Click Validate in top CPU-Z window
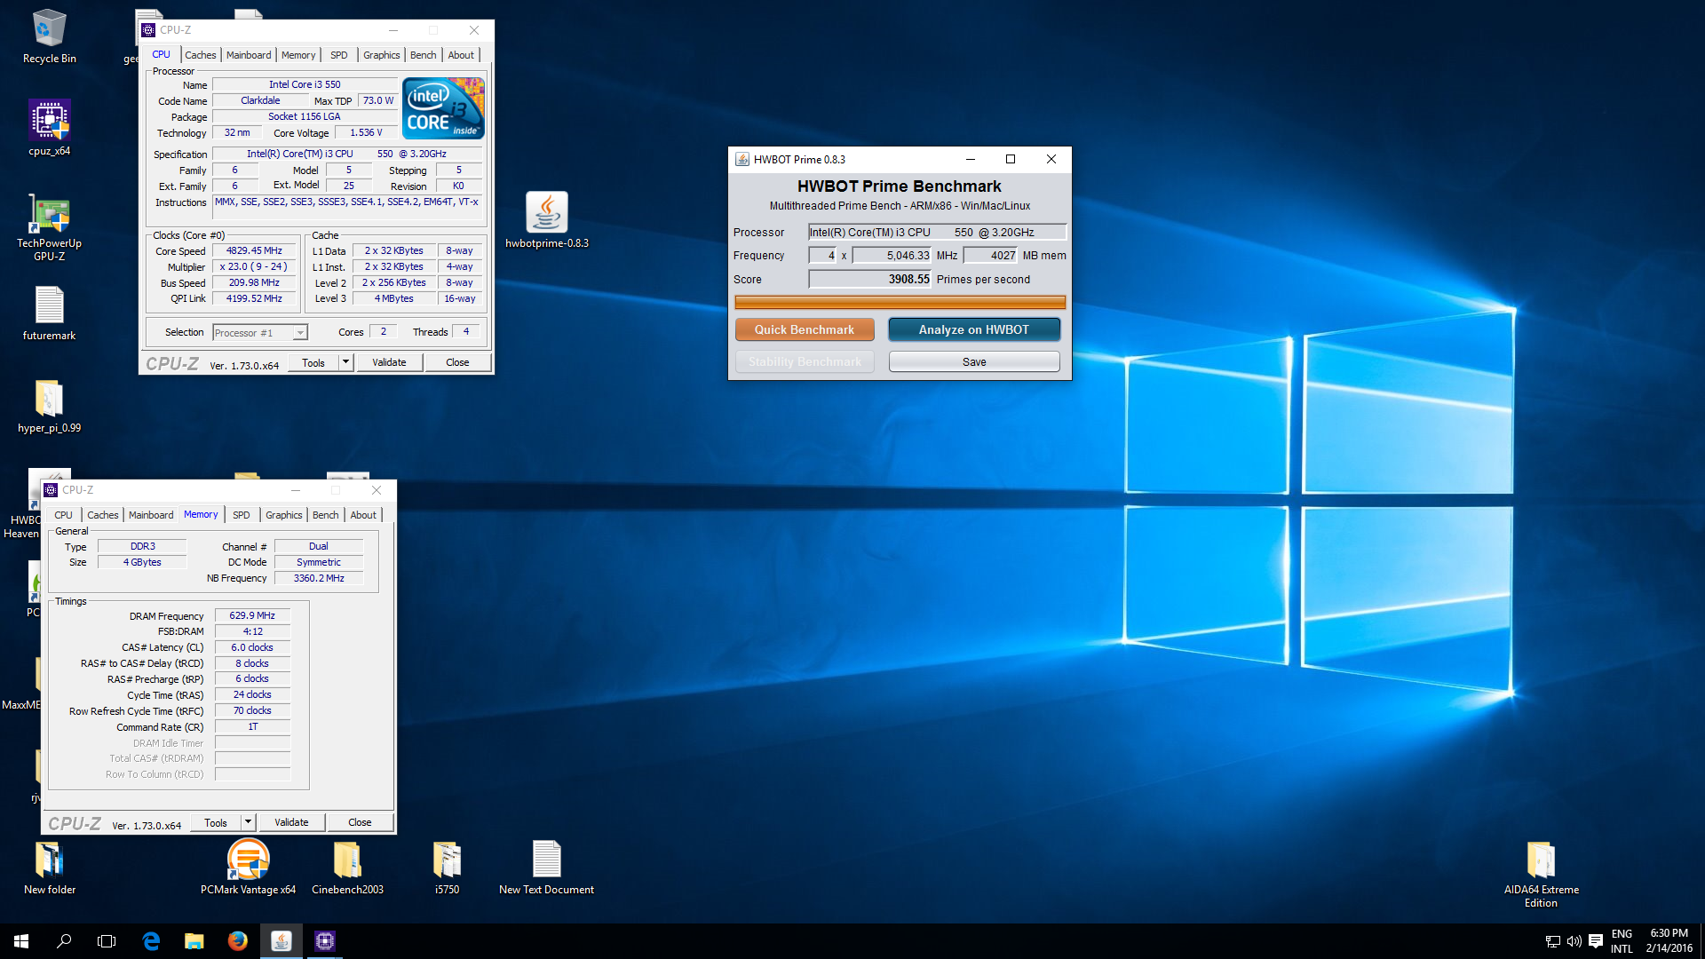 389,362
